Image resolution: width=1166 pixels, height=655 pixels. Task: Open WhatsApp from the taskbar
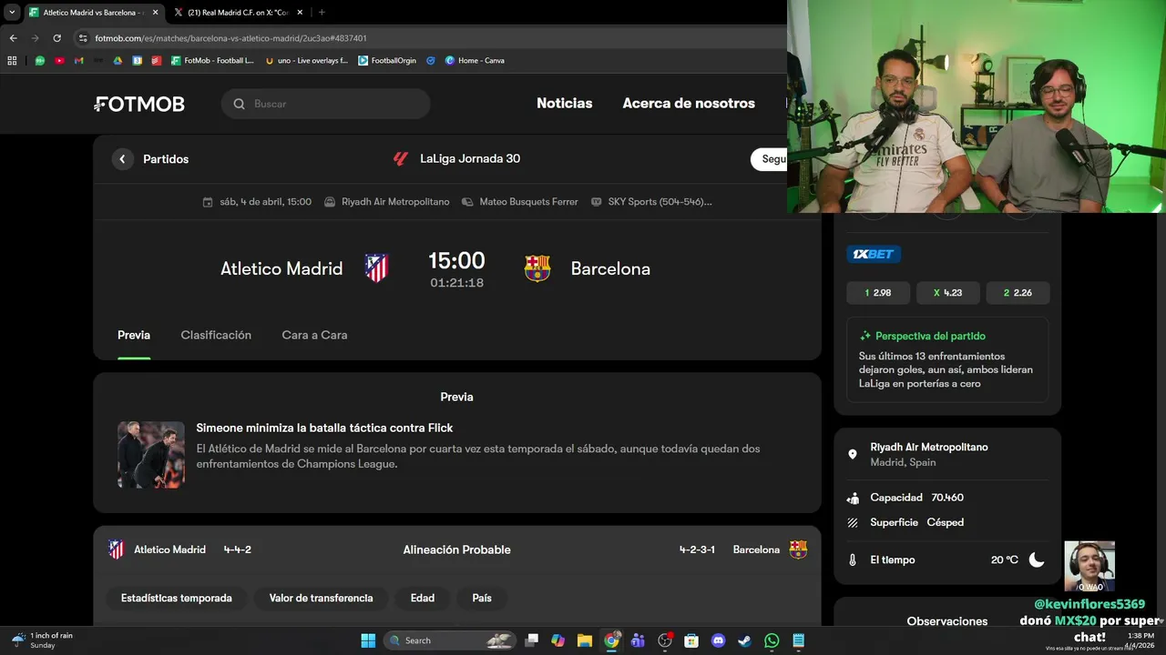pyautogui.click(x=772, y=640)
